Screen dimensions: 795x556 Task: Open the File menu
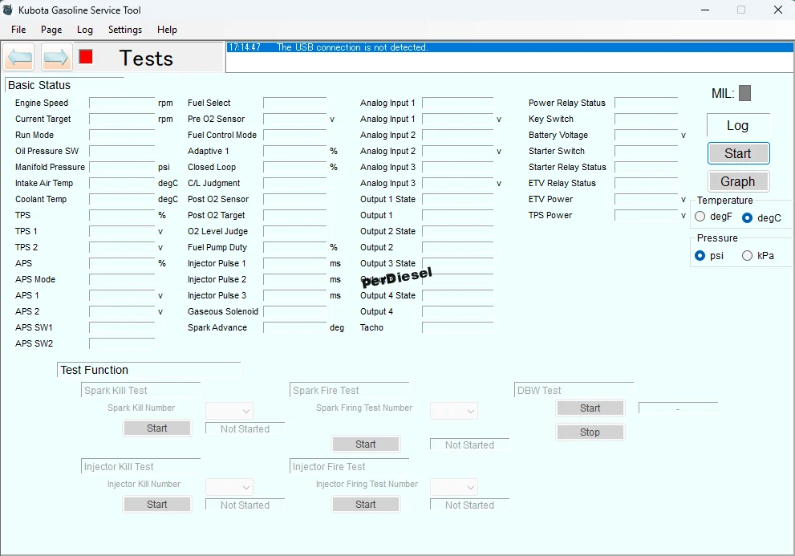18,30
